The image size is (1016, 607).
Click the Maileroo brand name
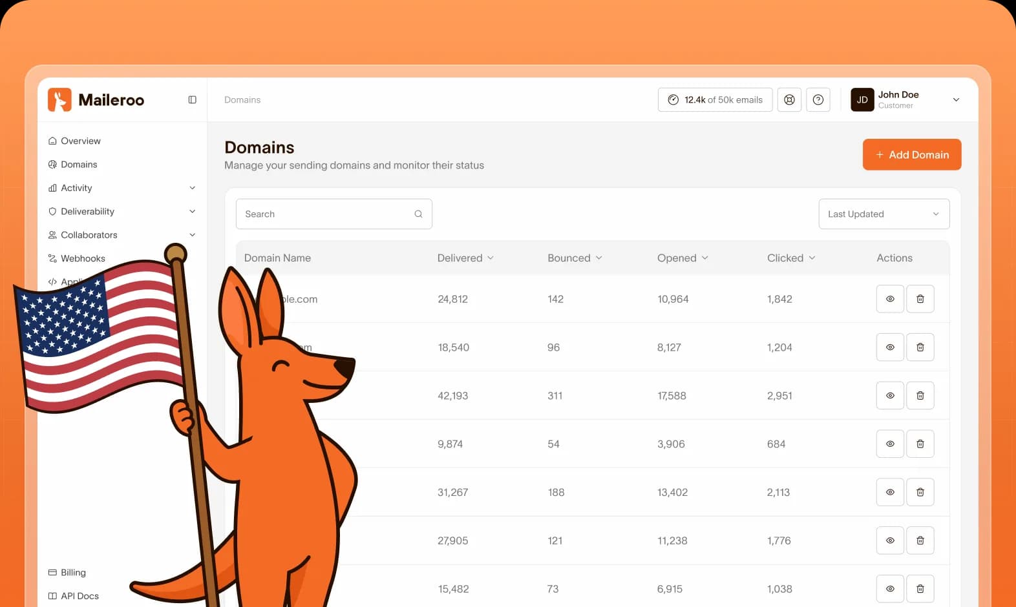coord(111,99)
